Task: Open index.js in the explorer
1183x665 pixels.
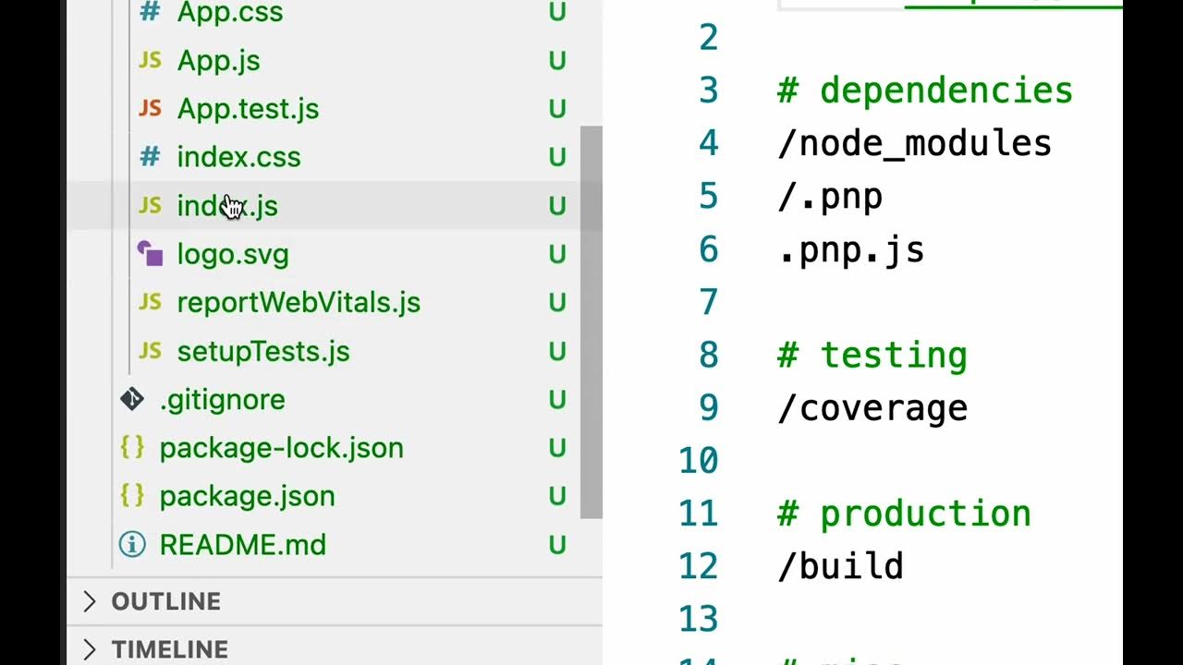Action: click(227, 206)
